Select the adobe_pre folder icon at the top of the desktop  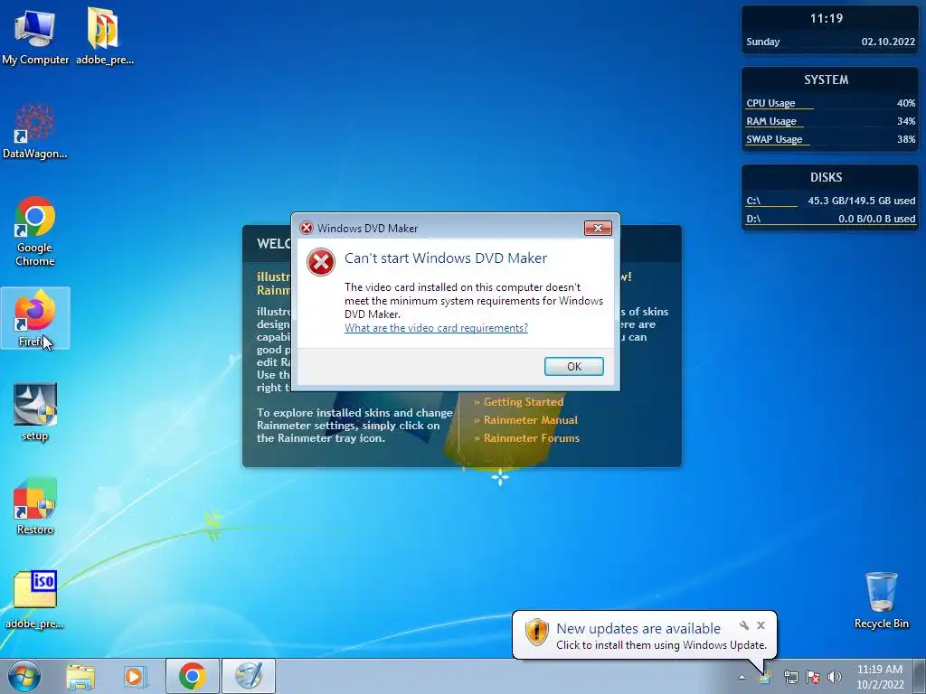tap(105, 36)
